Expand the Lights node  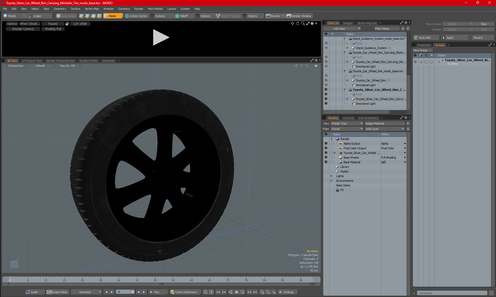pyautogui.click(x=332, y=176)
